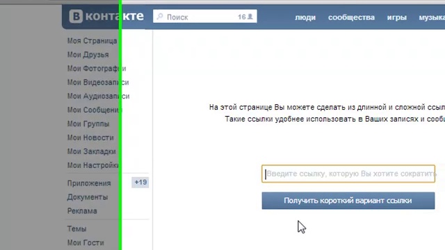Open Мои Друзья in sidebar

coord(88,55)
